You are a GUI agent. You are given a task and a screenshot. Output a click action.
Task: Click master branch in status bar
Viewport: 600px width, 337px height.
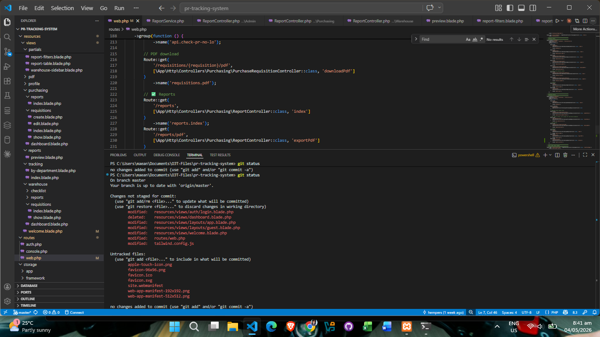point(22,312)
